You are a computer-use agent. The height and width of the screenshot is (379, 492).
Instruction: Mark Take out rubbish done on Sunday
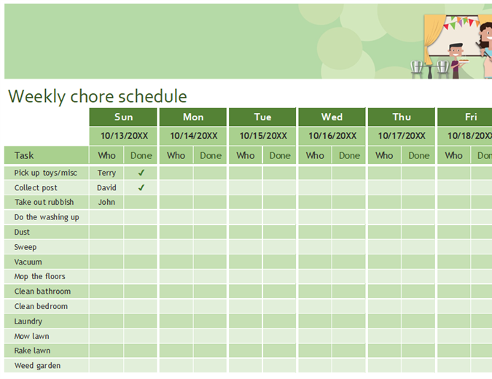pyautogui.click(x=141, y=203)
